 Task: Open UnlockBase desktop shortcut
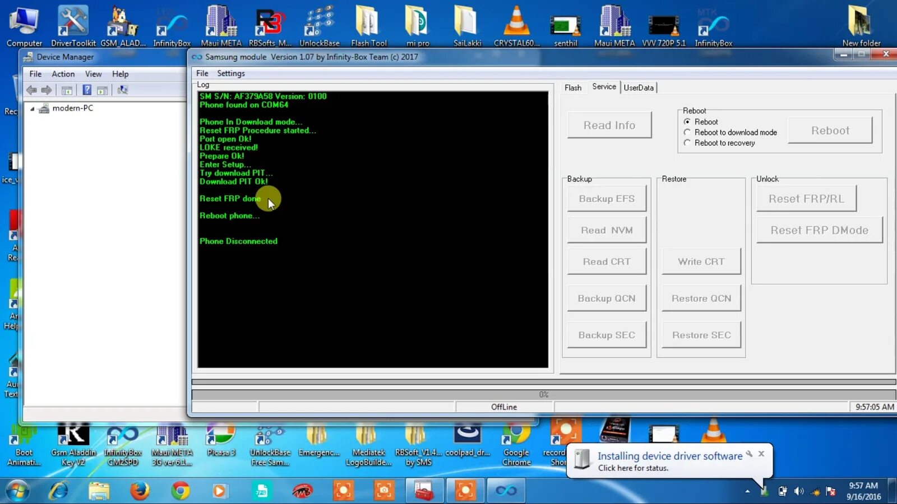click(319, 27)
